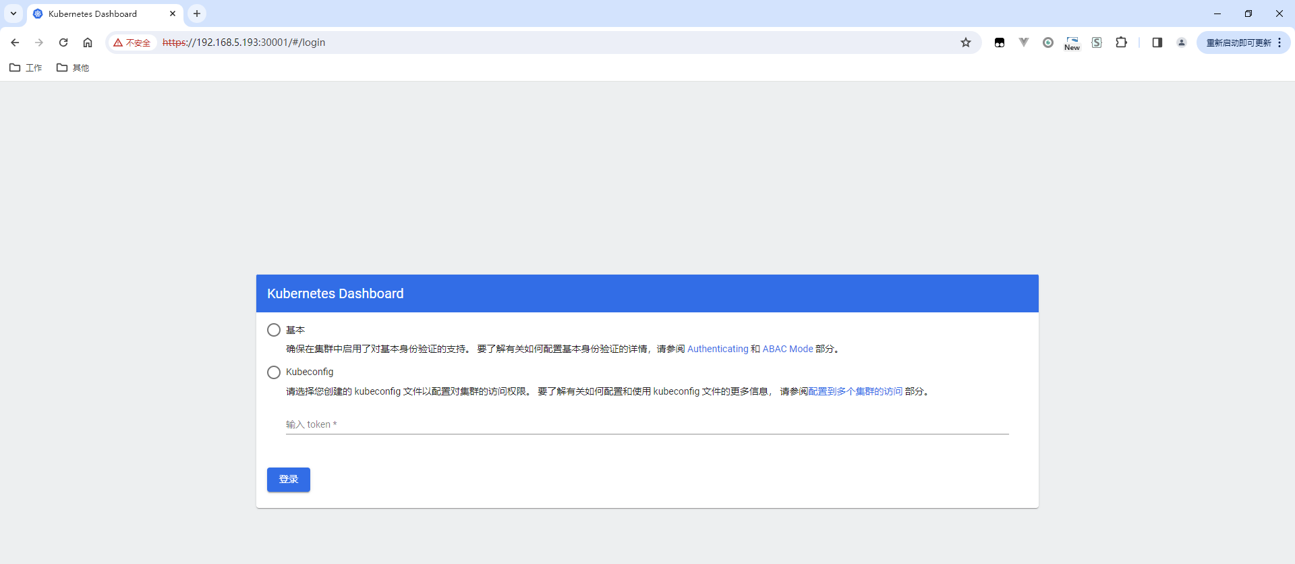Click the browser forward arrow
Image resolution: width=1295 pixels, height=564 pixels.
pyautogui.click(x=39, y=43)
